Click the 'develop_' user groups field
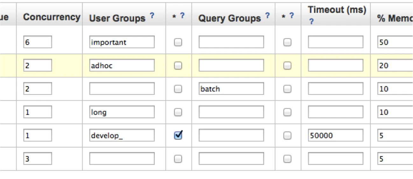This screenshot has width=413, height=179. 122,135
